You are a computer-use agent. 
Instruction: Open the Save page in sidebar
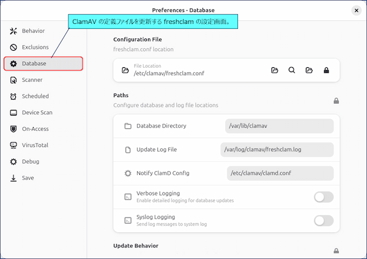pyautogui.click(x=43, y=178)
